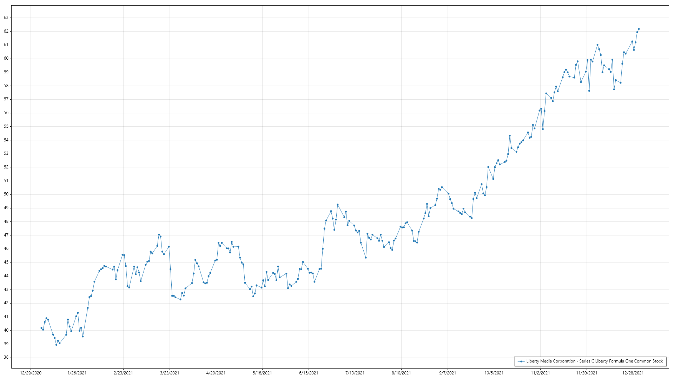Select the 3/23/2021 date label

click(x=170, y=373)
